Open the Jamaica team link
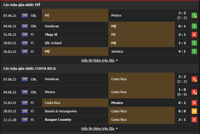Screen dimensions: 200x134 [x=117, y=51]
